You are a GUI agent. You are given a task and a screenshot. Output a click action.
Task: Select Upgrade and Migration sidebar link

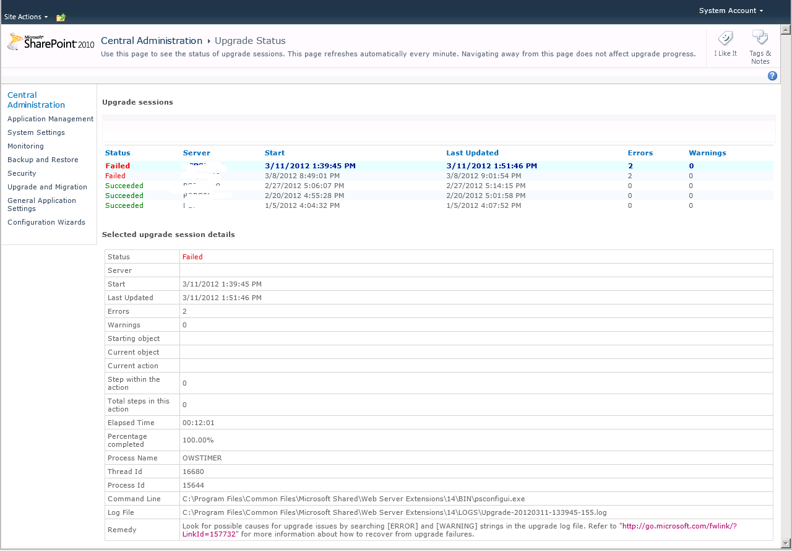47,187
